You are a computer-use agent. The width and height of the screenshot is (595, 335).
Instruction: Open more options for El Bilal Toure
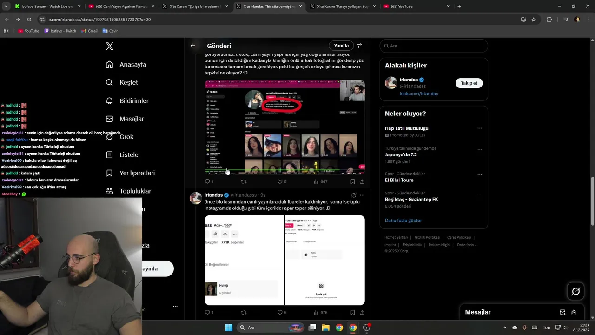coord(480,175)
